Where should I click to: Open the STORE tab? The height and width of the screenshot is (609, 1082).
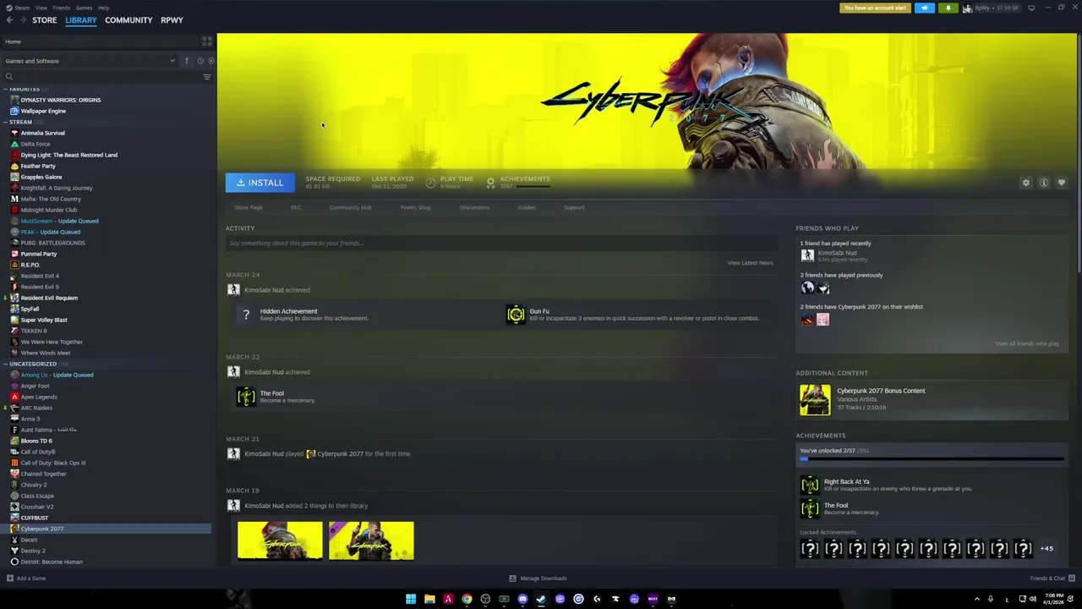pos(44,19)
